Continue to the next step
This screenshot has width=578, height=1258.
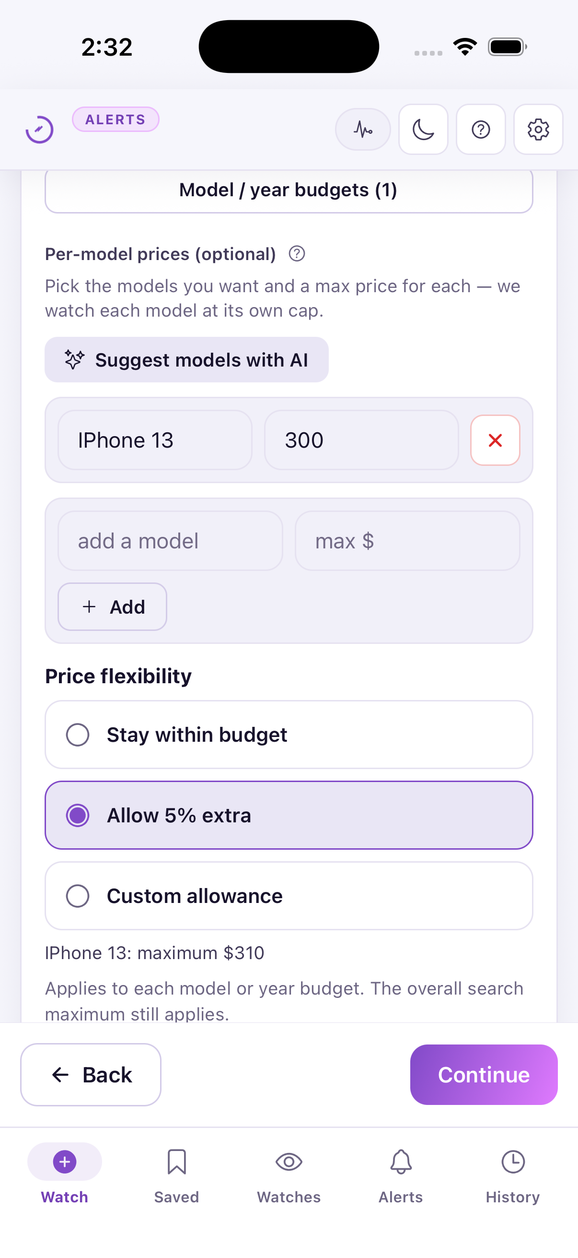click(x=484, y=1074)
